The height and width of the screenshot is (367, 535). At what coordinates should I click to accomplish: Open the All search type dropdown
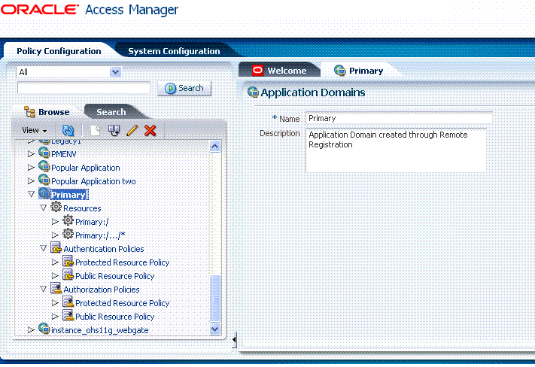point(115,72)
